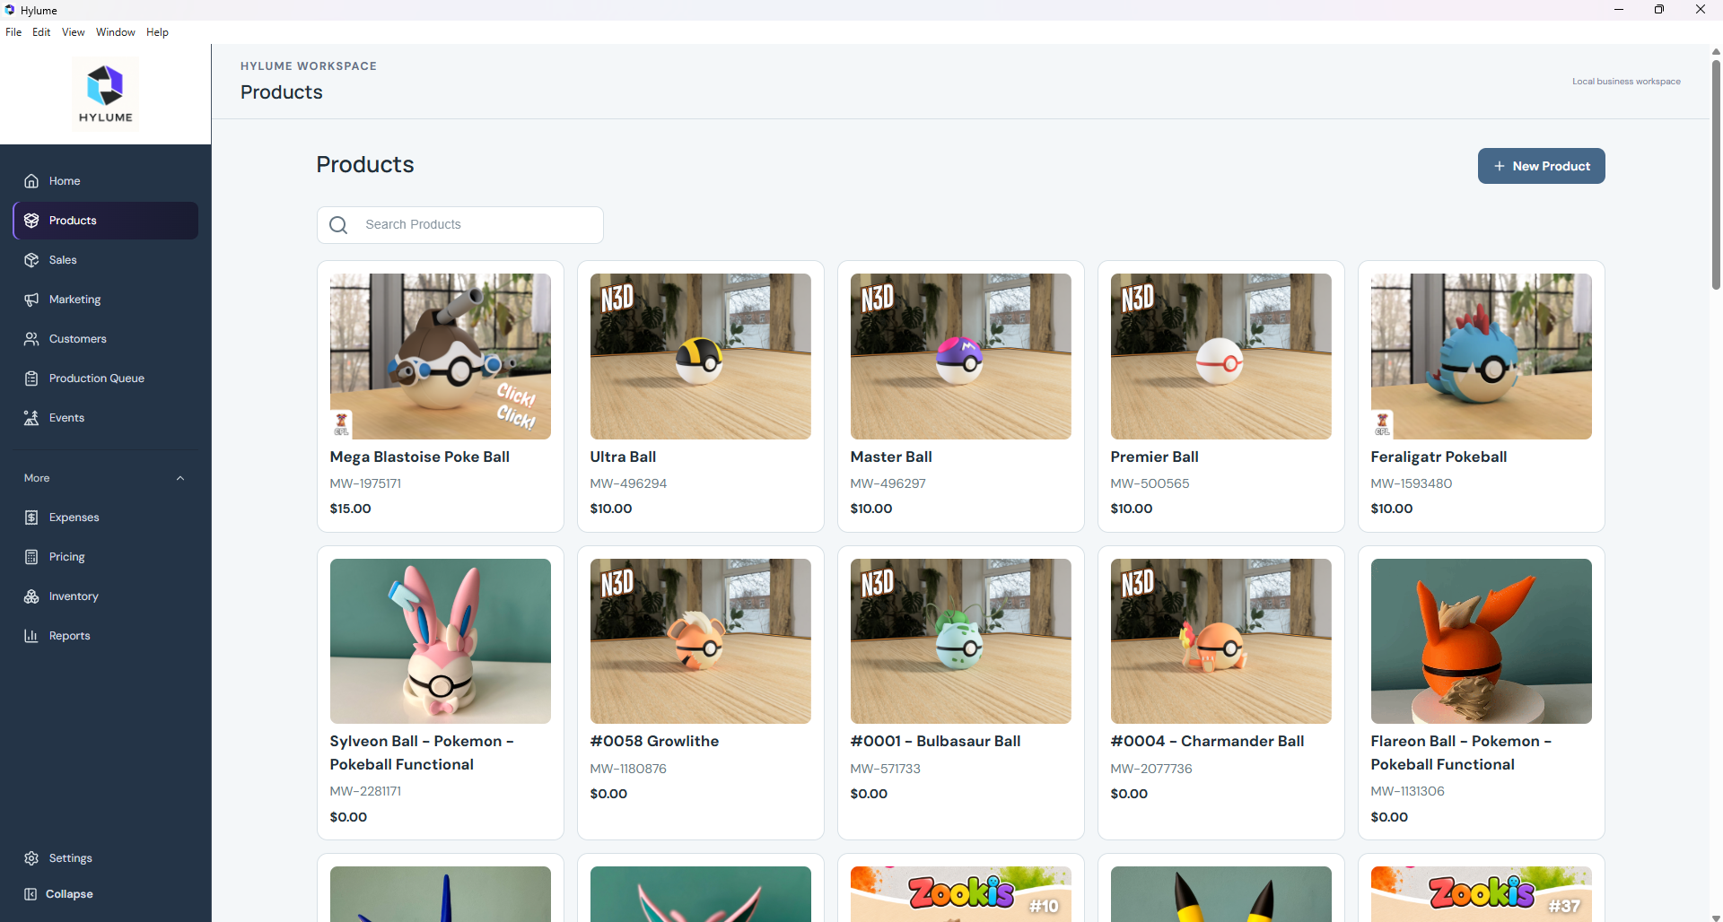Click the Products box icon in sidebar
The width and height of the screenshot is (1723, 922).
pos(31,221)
